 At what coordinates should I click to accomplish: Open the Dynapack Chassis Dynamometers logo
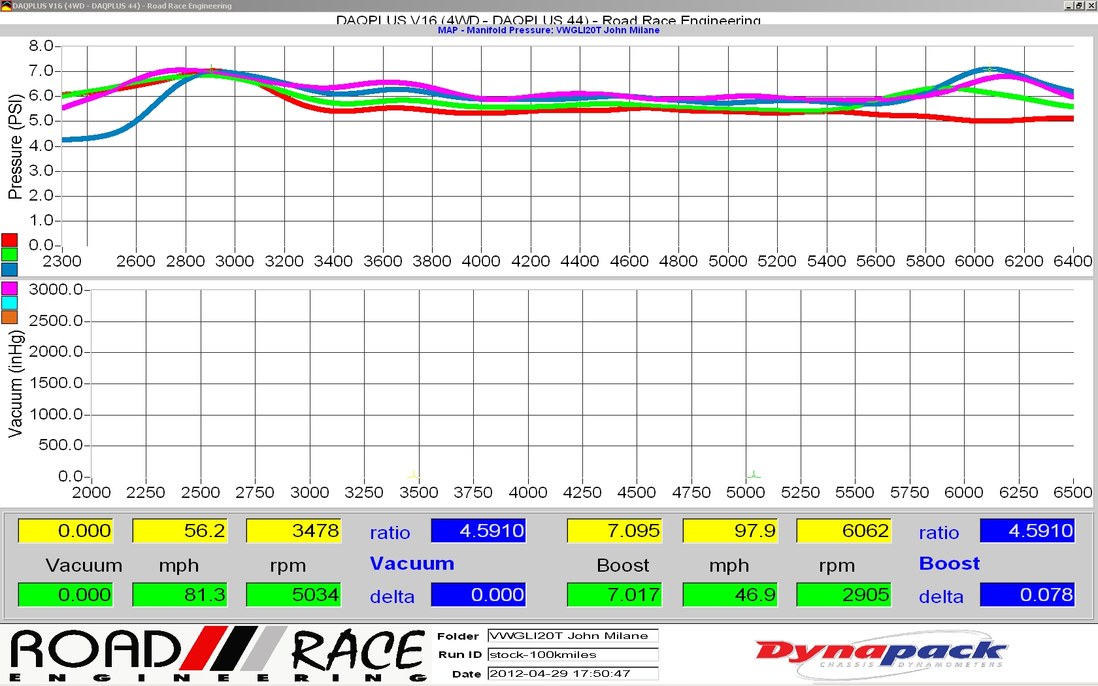(880, 654)
